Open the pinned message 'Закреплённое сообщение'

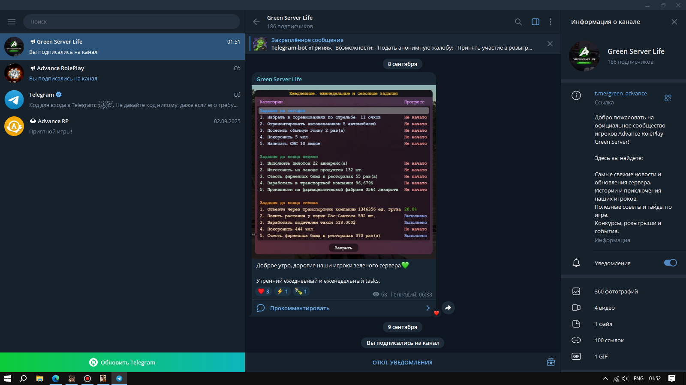(397, 44)
